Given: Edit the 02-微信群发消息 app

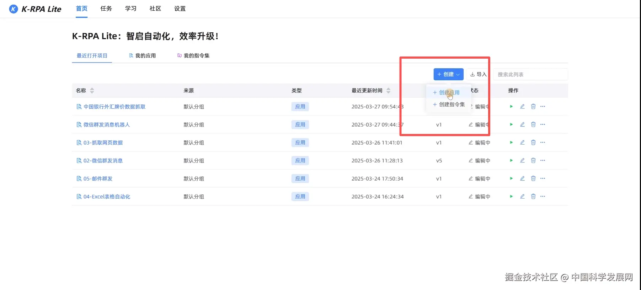Looking at the screenshot, I should click(x=522, y=160).
